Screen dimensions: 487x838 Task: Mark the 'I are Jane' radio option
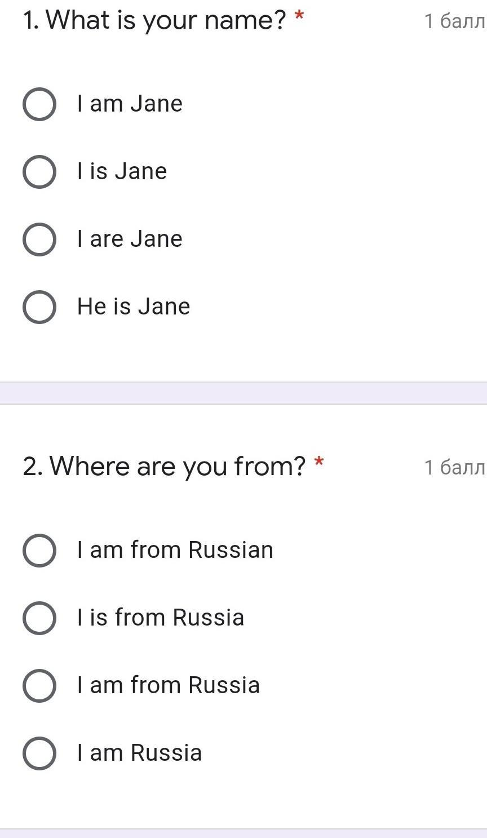point(39,240)
